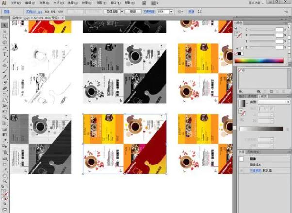Viewport: 292px width, 213px height.
Task: Open the 对象 (Object) menu
Action: click(44, 3)
